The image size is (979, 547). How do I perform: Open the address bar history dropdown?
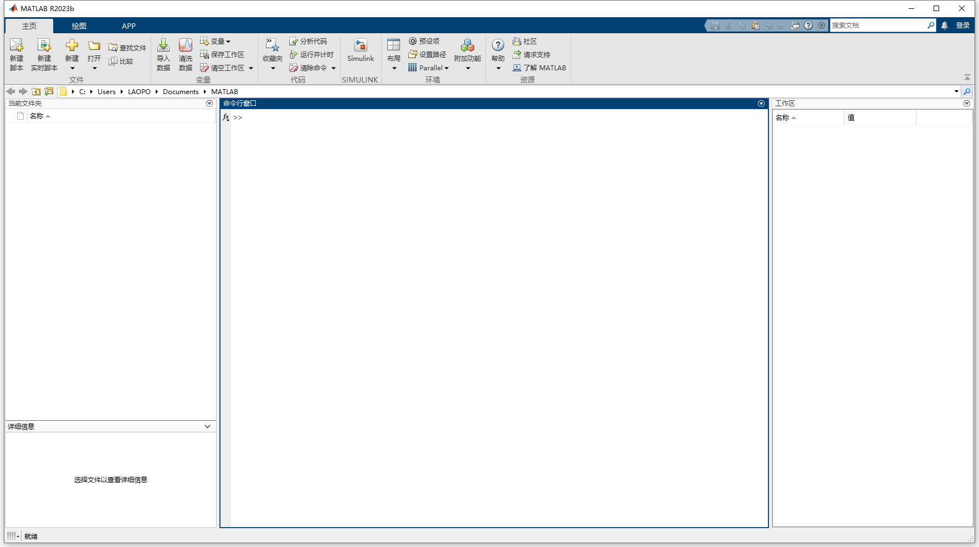(956, 91)
